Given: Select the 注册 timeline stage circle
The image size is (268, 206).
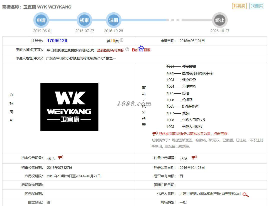Looking at the screenshot, I should click(114, 20).
